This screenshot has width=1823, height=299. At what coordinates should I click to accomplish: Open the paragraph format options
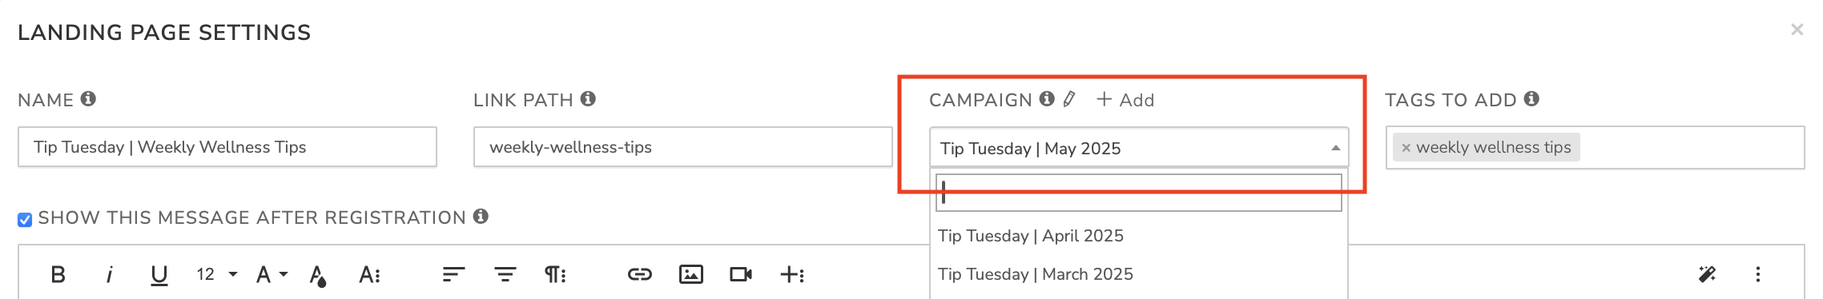point(555,275)
